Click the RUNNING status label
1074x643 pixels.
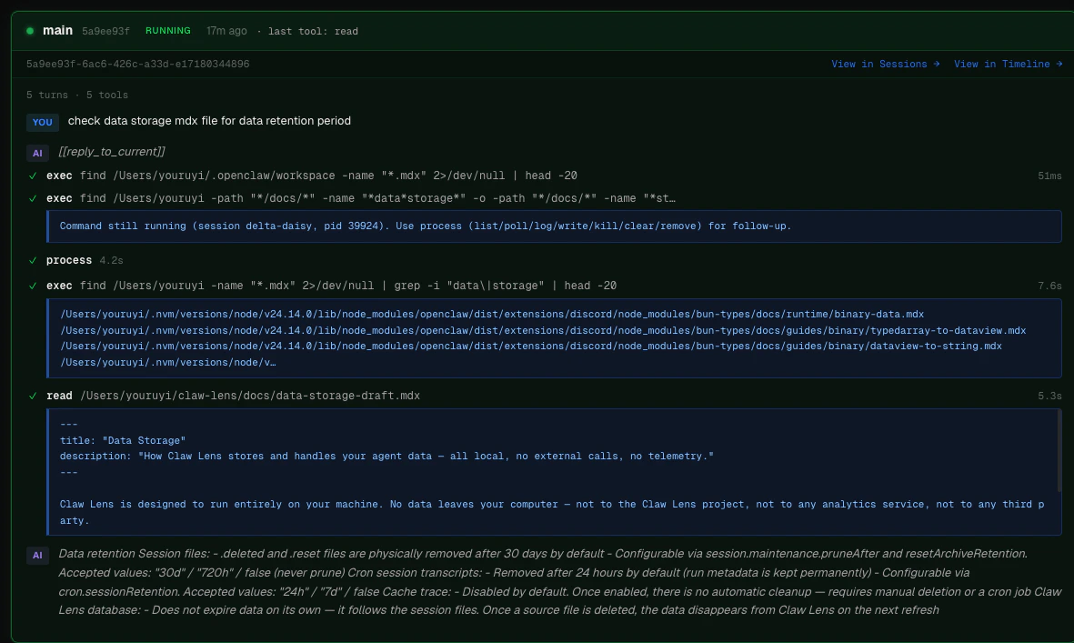168,31
